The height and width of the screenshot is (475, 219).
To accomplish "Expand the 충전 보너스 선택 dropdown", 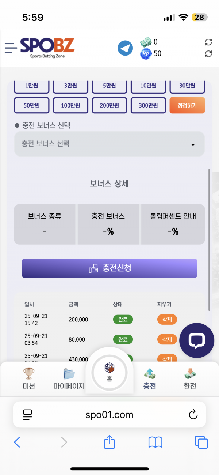I will tap(109, 144).
